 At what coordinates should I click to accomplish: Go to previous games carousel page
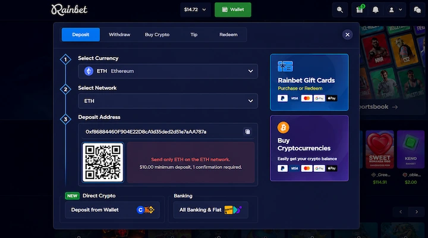click(x=401, y=212)
